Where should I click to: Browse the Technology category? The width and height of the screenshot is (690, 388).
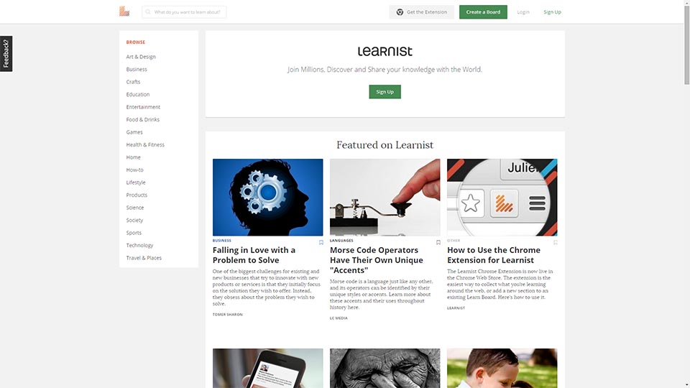tap(139, 246)
